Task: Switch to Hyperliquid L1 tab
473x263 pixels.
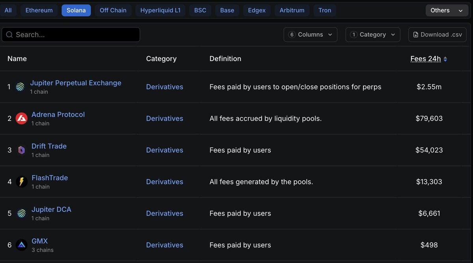Action: point(160,10)
